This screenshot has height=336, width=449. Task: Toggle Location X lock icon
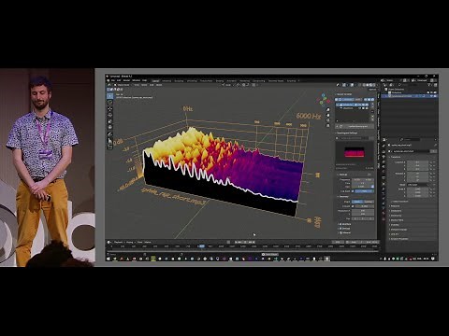pos(431,162)
